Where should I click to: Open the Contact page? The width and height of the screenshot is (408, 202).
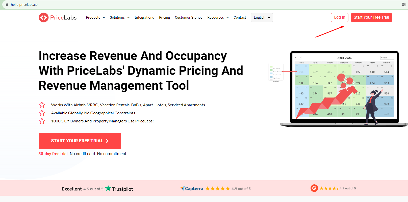tap(240, 17)
